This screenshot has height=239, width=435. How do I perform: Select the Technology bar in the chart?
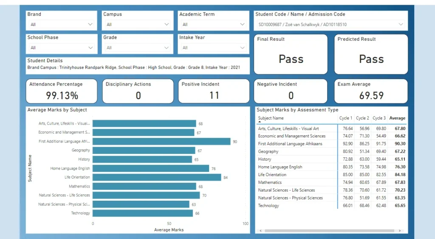point(143,213)
